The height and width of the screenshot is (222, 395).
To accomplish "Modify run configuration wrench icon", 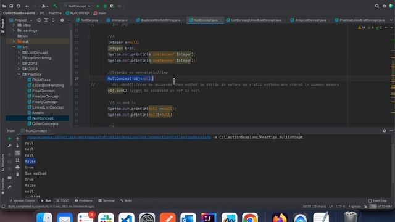I will click(10, 146).
